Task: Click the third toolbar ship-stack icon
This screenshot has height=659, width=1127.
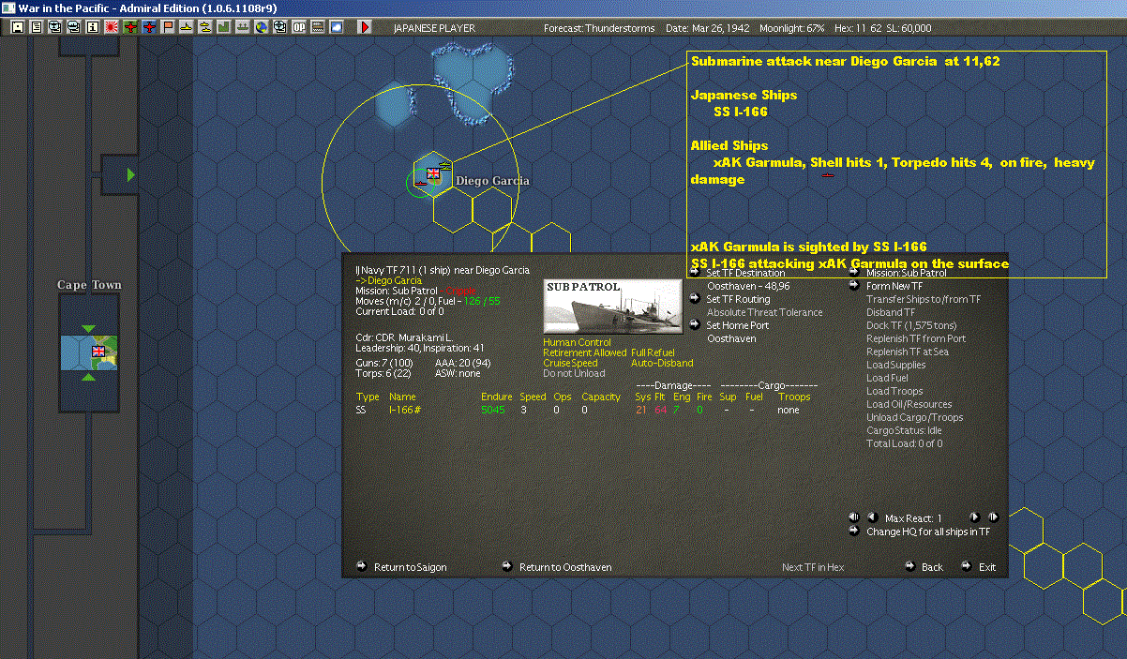Action: 55,28
